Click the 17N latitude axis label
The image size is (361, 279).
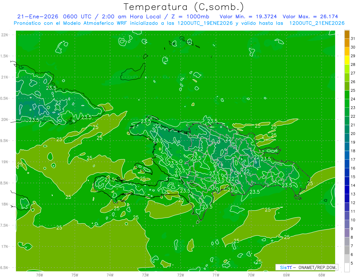5,246
